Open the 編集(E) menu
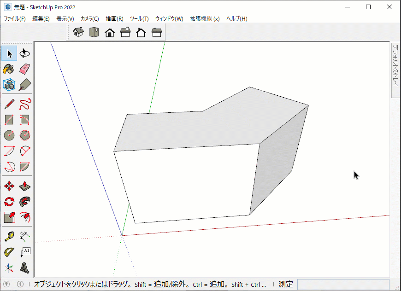This screenshot has height=291, width=401. tap(41, 19)
